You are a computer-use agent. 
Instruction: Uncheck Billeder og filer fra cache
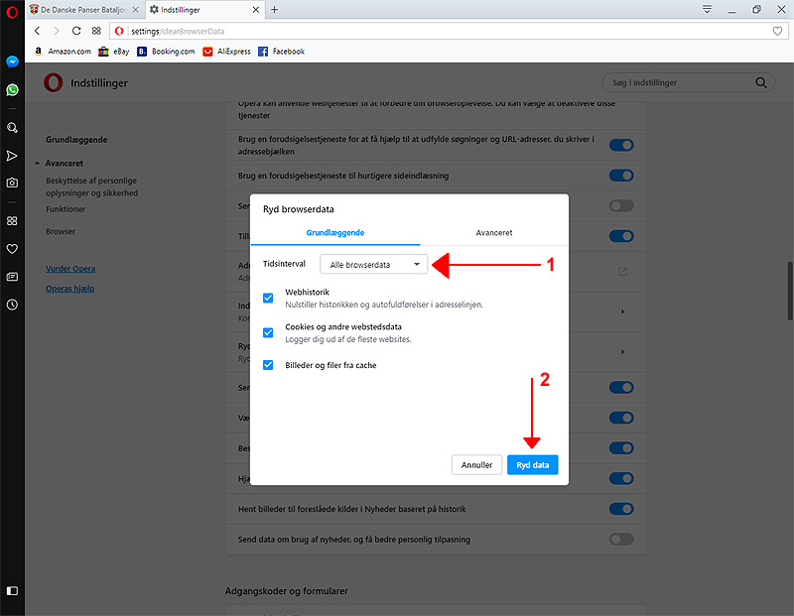tap(268, 365)
